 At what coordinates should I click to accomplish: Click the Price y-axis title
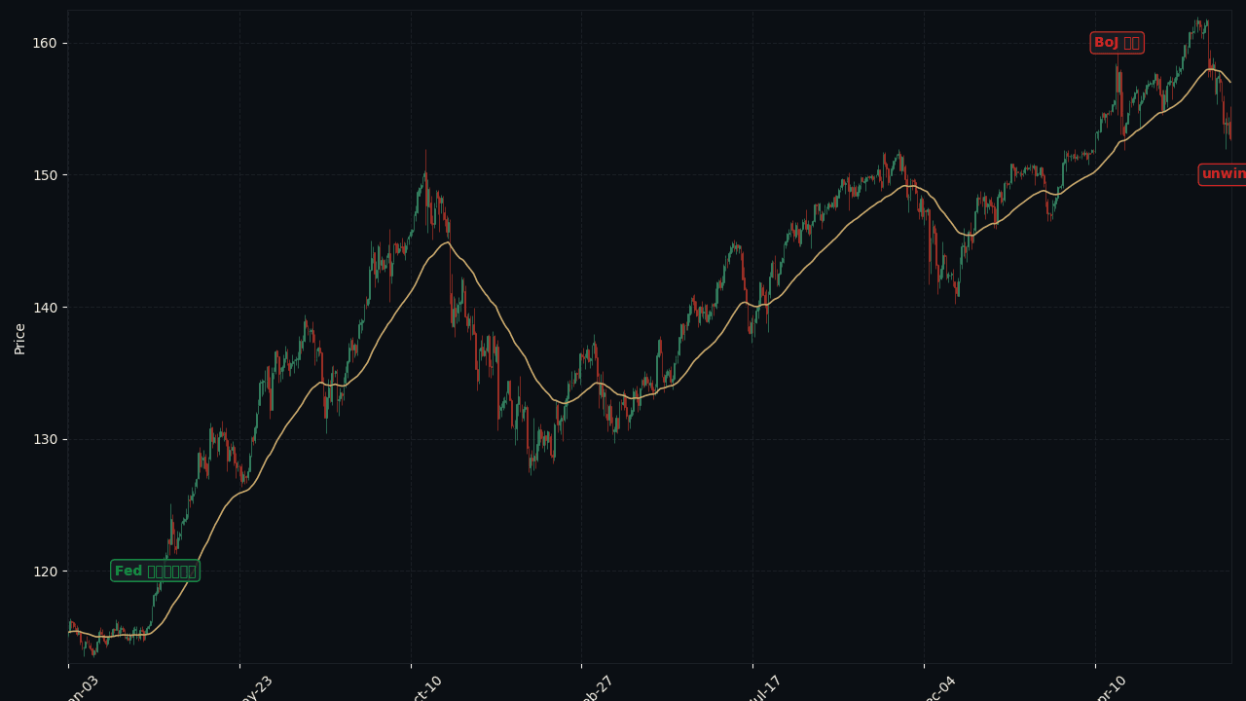[x=20, y=338]
